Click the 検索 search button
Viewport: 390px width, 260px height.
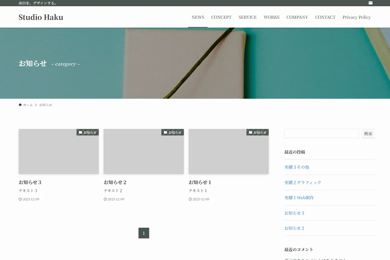click(x=368, y=133)
